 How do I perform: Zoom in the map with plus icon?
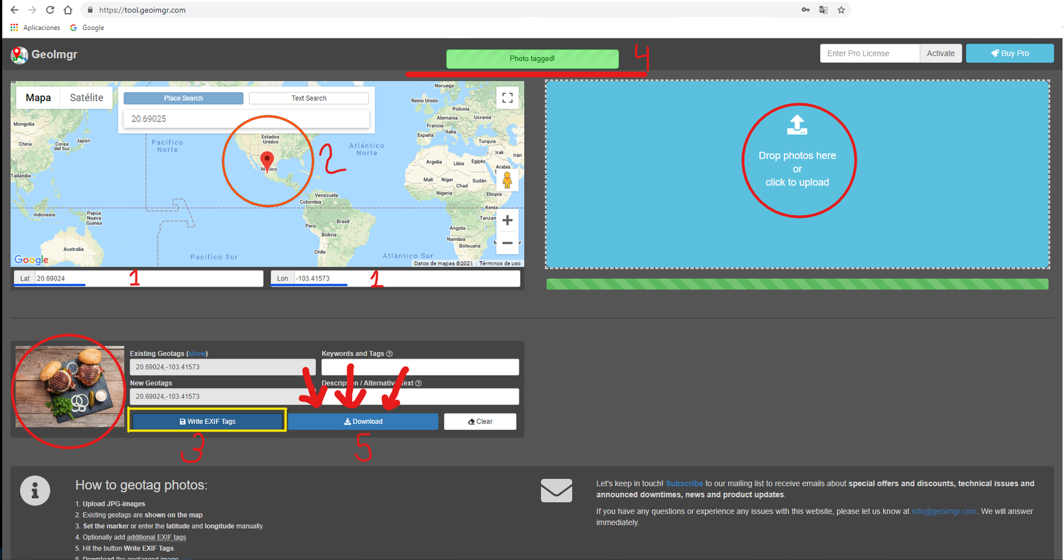pyautogui.click(x=507, y=220)
